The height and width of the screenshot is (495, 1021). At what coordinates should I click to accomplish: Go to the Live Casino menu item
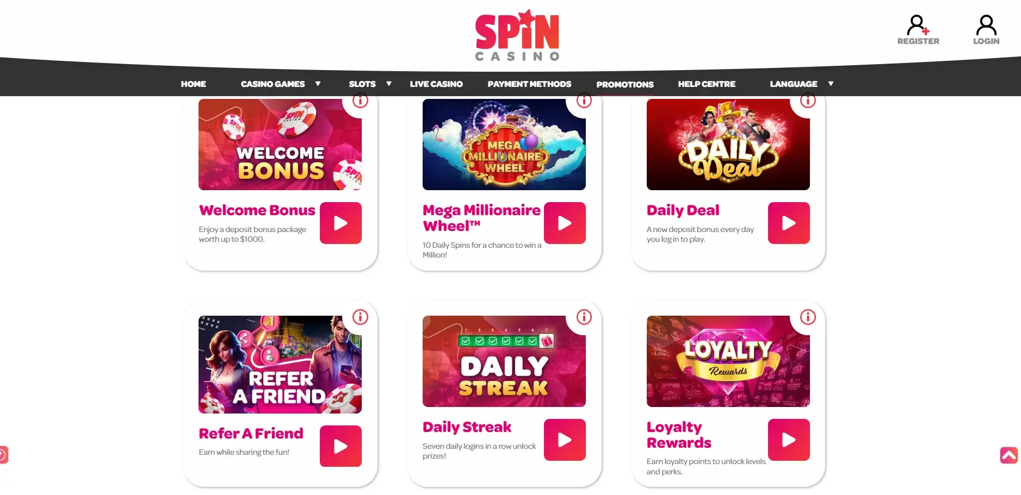tap(436, 84)
